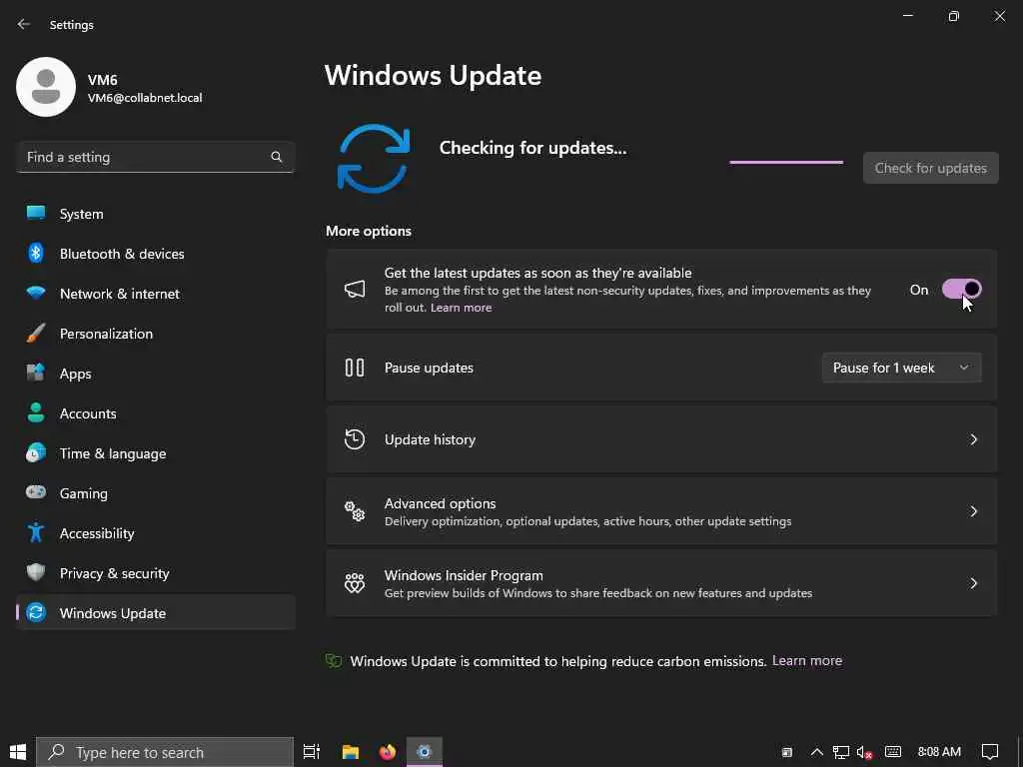Click the Check for updates button
Image resolution: width=1023 pixels, height=767 pixels.
(930, 168)
